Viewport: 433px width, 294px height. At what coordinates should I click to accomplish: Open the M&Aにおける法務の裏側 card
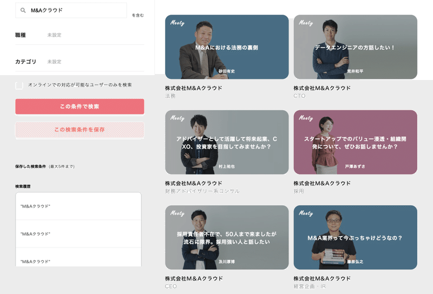(x=227, y=47)
